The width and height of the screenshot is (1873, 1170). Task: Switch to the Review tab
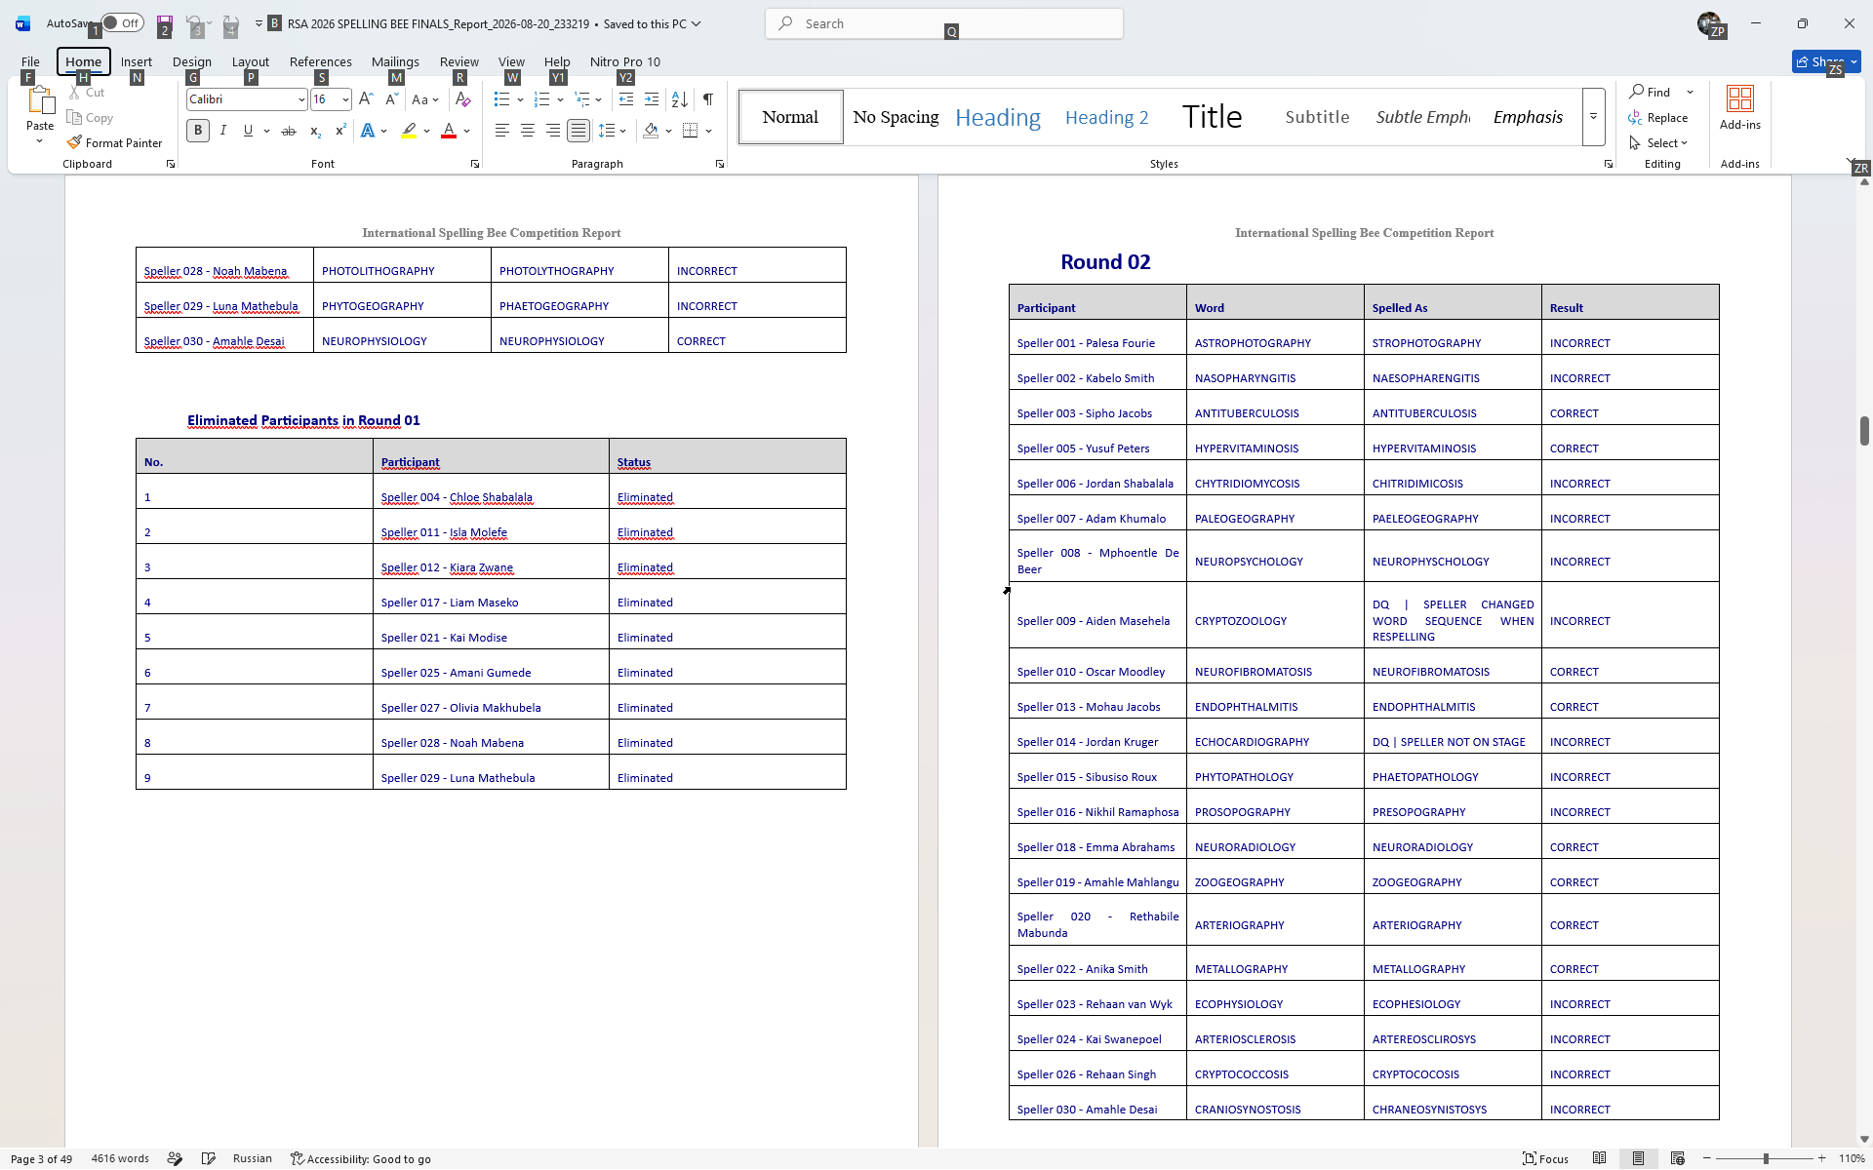(459, 61)
